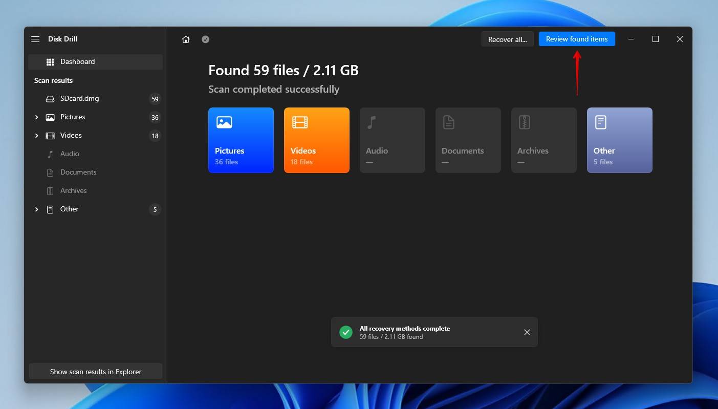Expand the Other tree node

36,209
